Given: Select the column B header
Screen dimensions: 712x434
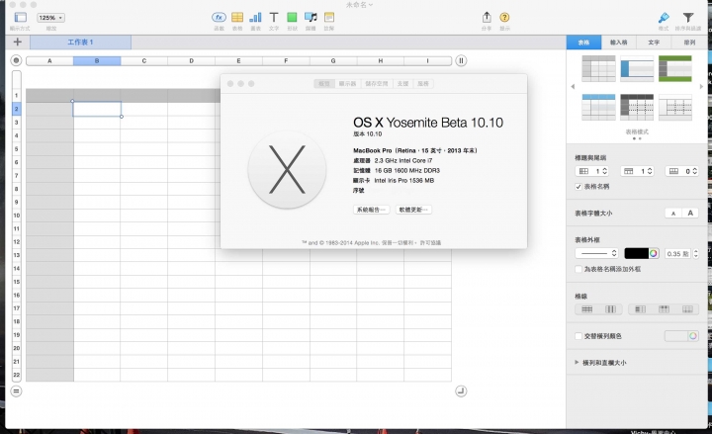Looking at the screenshot, I should (x=97, y=61).
